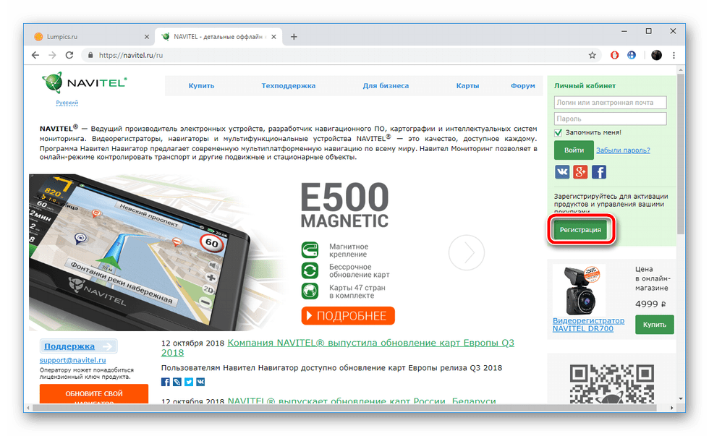Focus the 'Логин или электронная почта' field
The height and width of the screenshot is (436, 709).
610,103
